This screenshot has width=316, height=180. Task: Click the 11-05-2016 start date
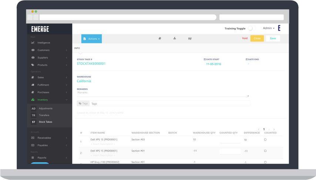click(214, 64)
